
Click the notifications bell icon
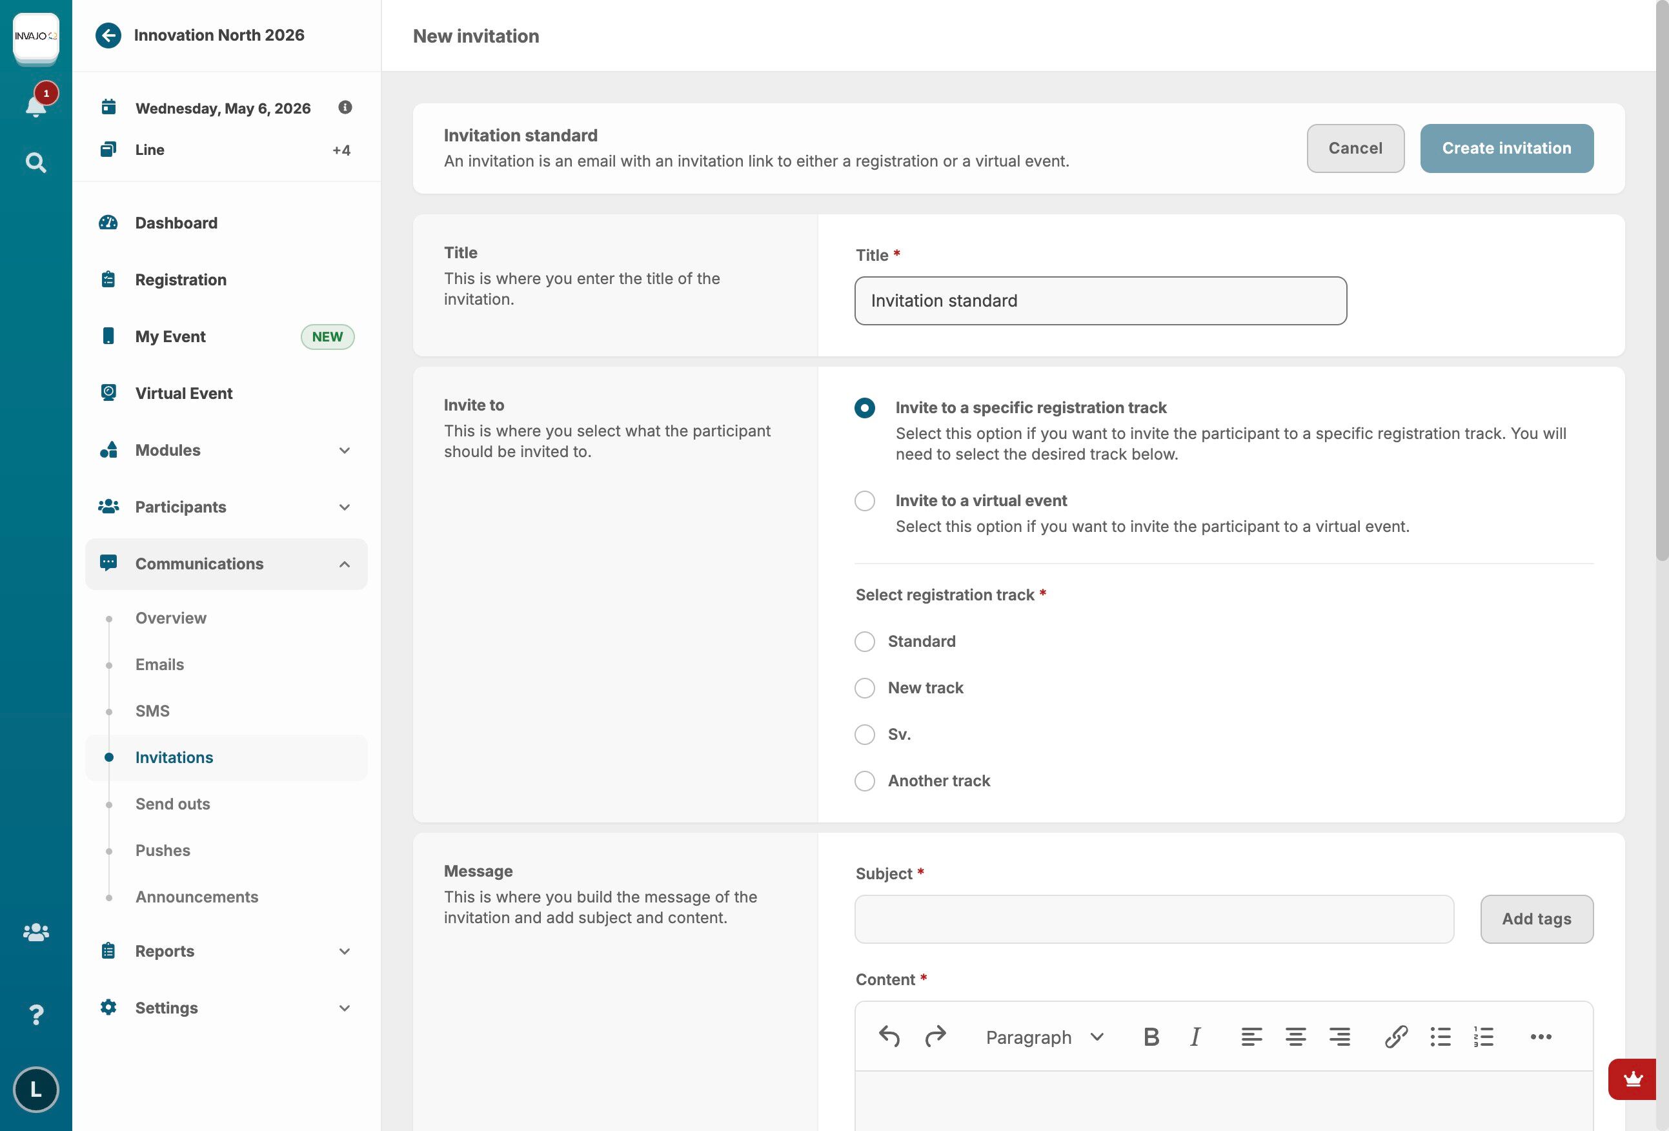tap(36, 105)
